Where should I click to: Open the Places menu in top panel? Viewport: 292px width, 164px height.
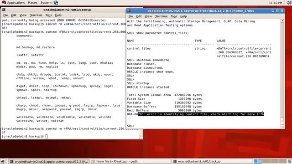(32, 3)
